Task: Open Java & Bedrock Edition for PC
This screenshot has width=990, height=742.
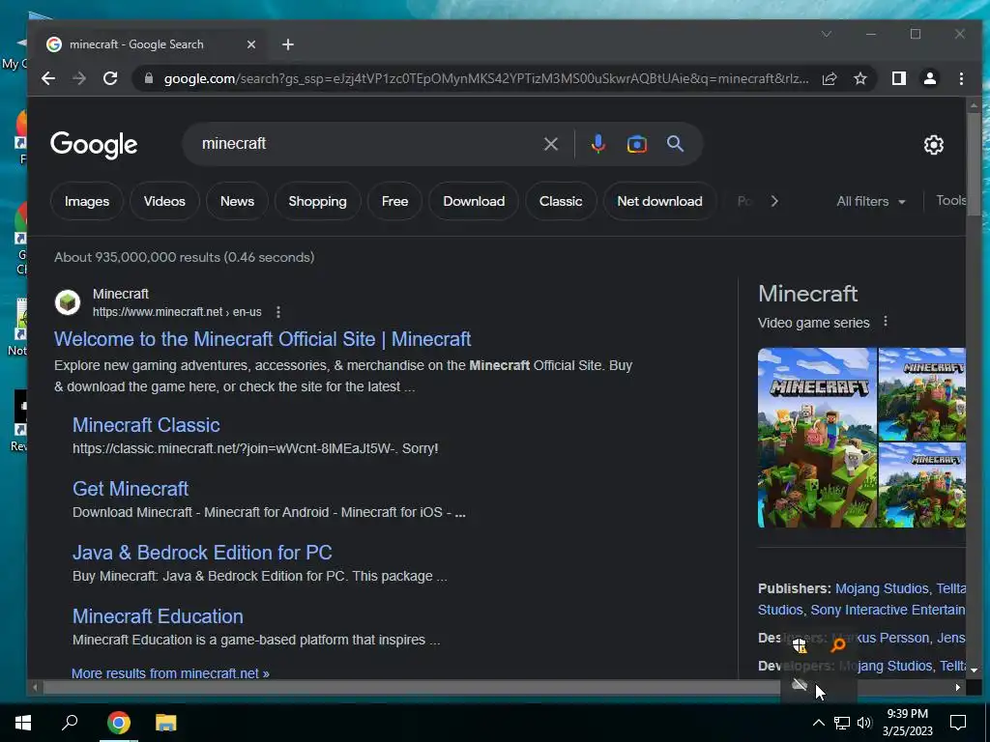Action: (202, 552)
